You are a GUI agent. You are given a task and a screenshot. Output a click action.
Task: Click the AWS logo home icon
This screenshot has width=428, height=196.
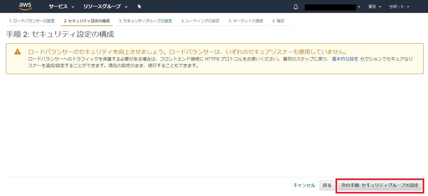click(25, 6)
